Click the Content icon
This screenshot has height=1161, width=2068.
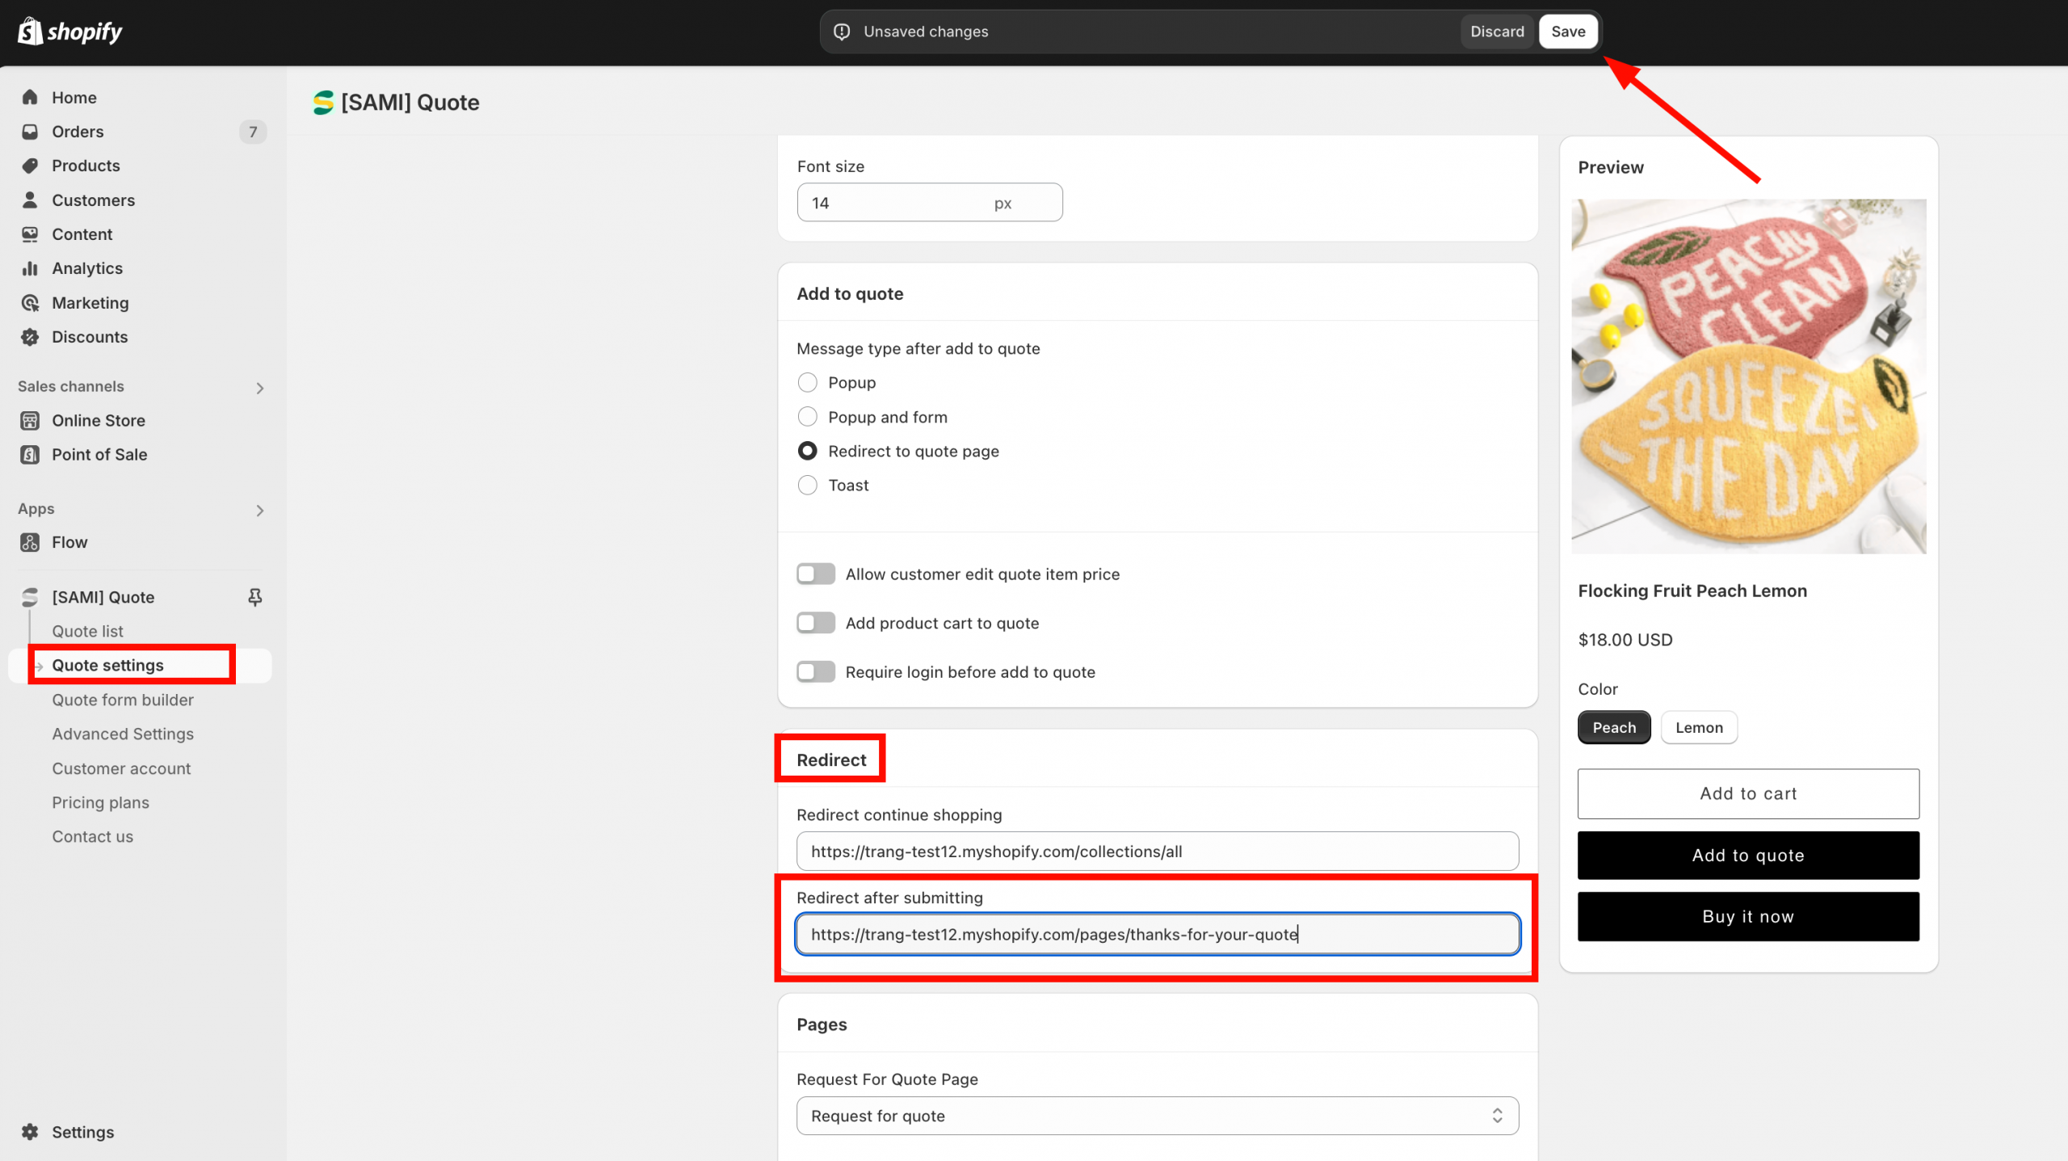pos(30,234)
